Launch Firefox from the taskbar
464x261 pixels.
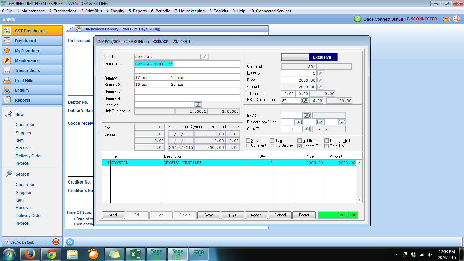tap(30, 254)
